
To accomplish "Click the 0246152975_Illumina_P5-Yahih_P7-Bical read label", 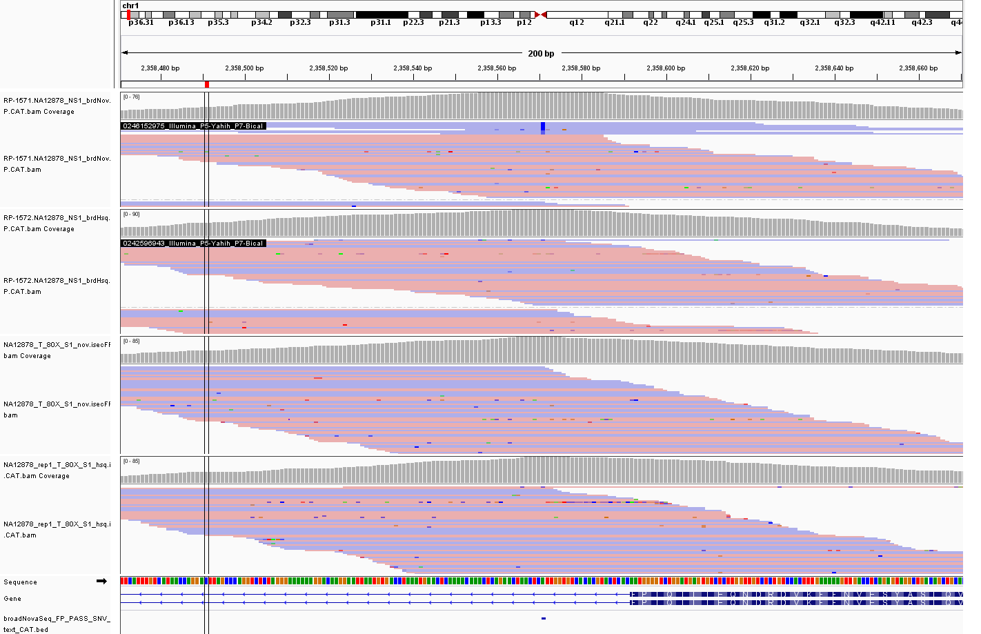I will coord(193,126).
